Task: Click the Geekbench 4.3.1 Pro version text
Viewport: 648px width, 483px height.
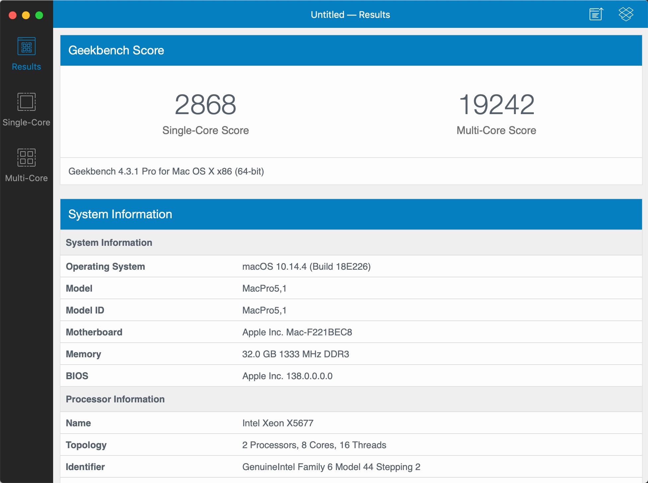Action: point(166,171)
